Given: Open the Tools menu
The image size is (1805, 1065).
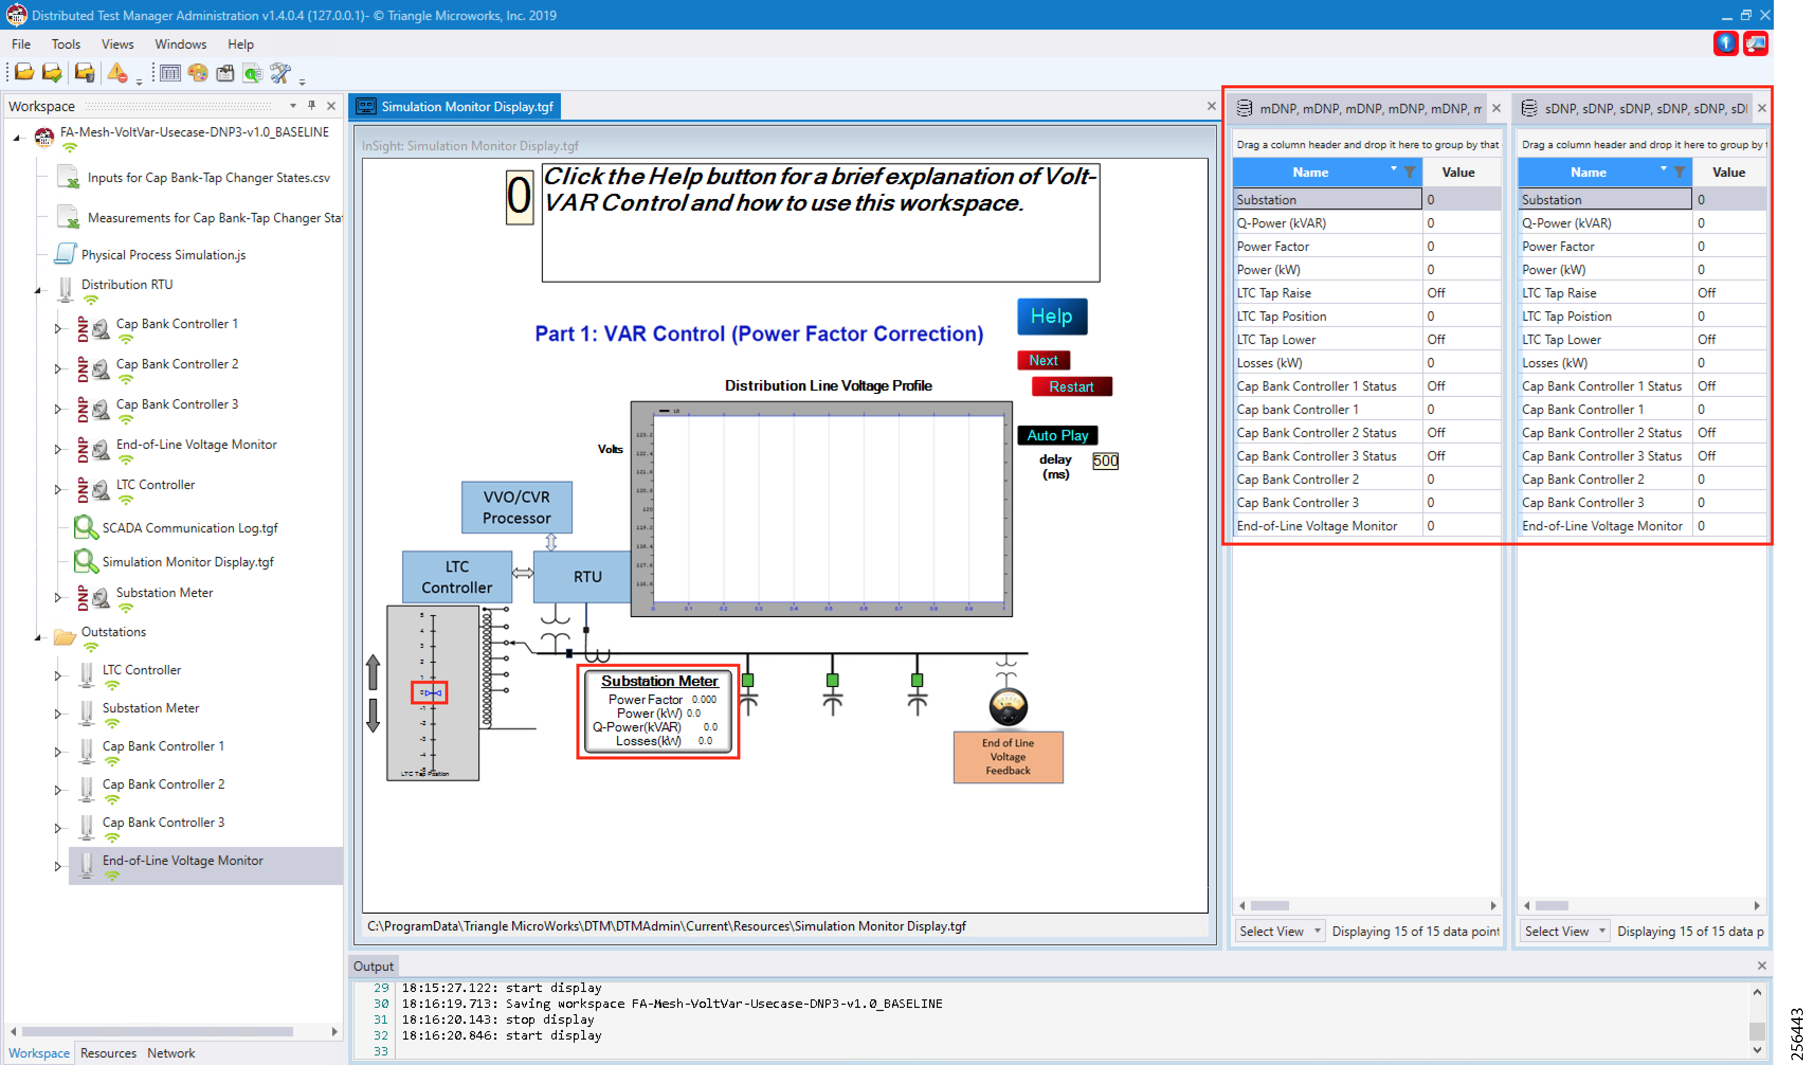Looking at the screenshot, I should pos(65,44).
